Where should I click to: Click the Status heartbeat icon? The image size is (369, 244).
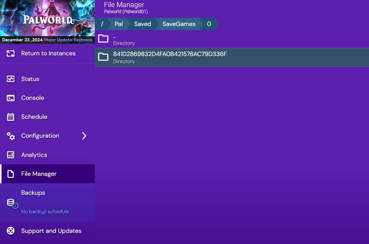11,79
